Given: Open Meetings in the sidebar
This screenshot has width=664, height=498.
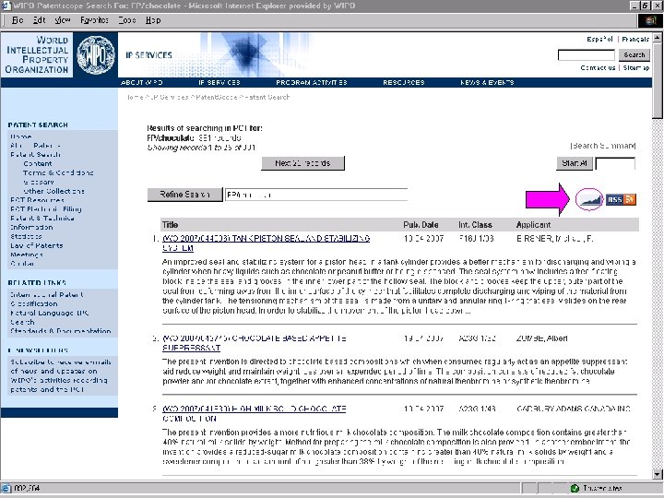Looking at the screenshot, I should (26, 255).
